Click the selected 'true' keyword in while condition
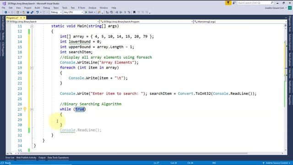The image size is (293, 165). 80,109
